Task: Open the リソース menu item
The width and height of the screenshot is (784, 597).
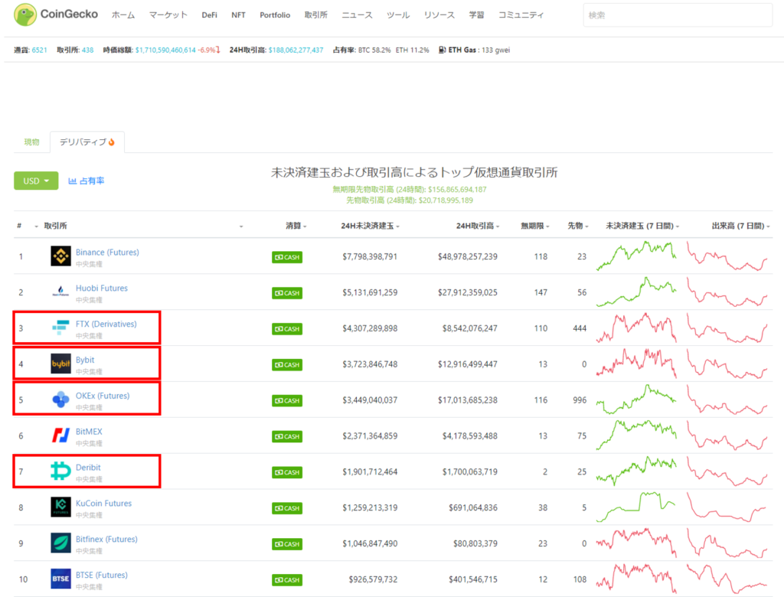Action: click(x=439, y=15)
